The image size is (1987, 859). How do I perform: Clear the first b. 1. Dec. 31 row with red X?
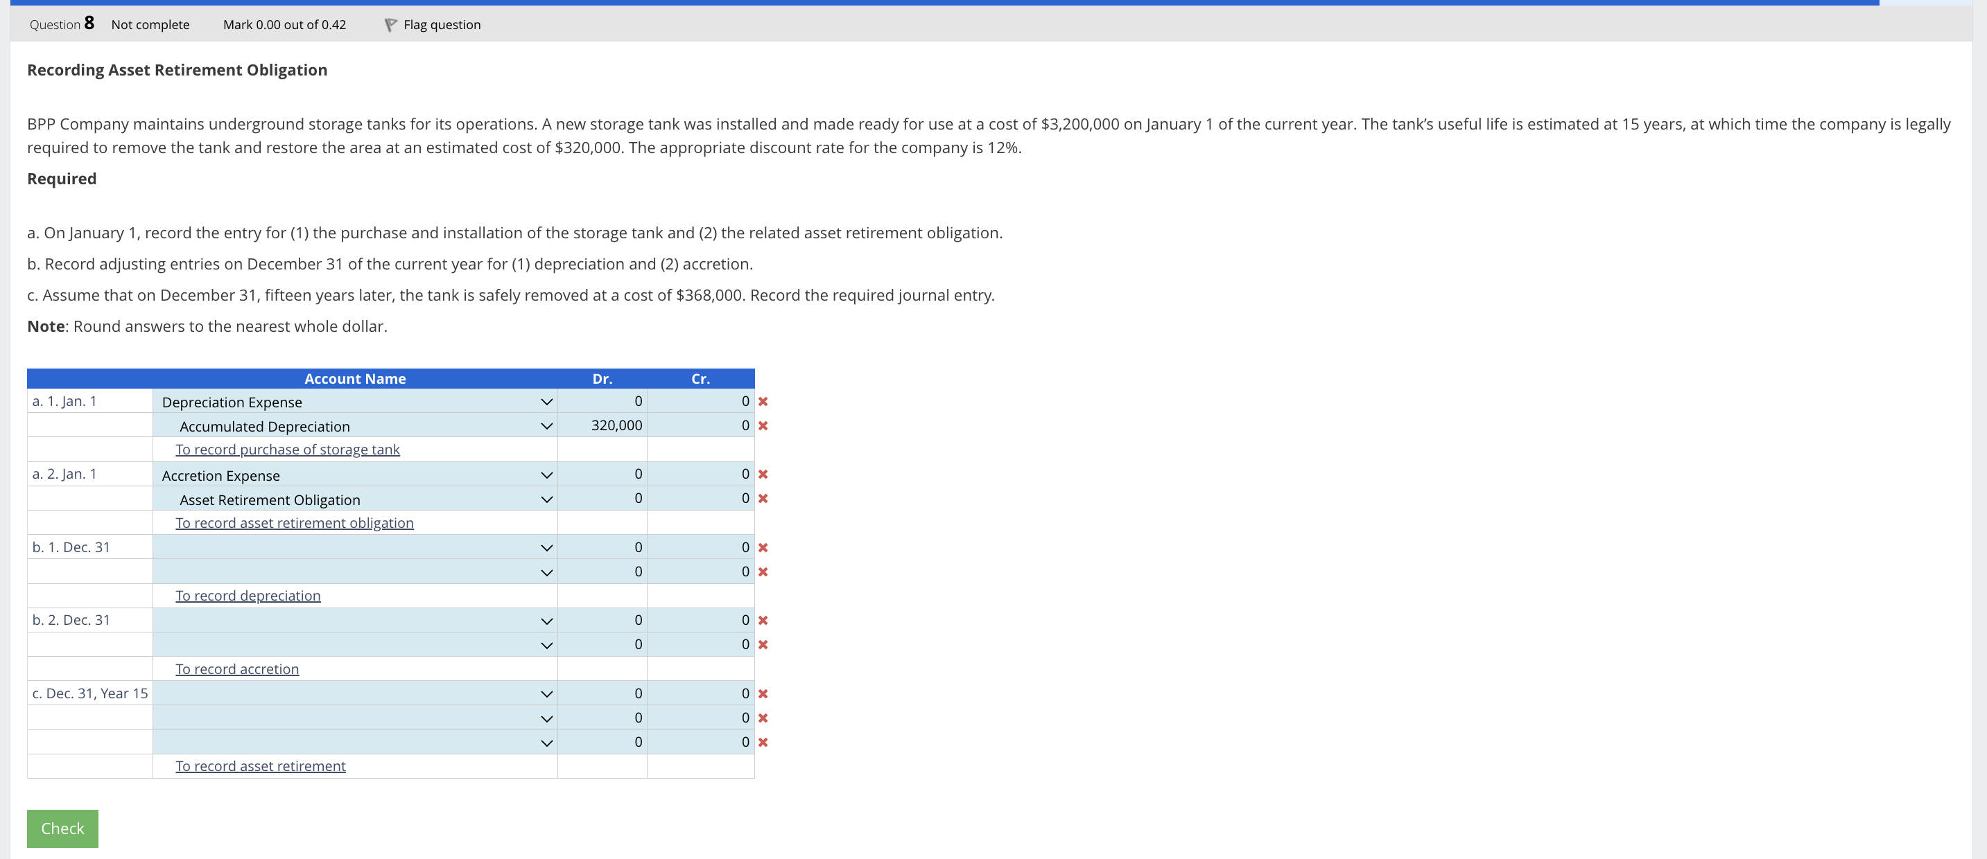[763, 547]
